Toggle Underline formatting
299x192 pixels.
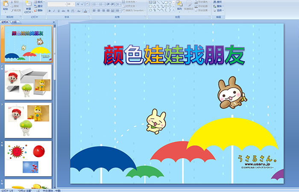[59, 11]
